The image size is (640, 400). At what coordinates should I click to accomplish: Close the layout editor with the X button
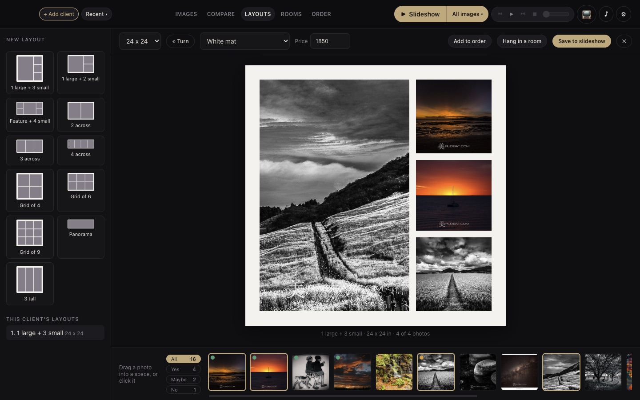tap(624, 41)
